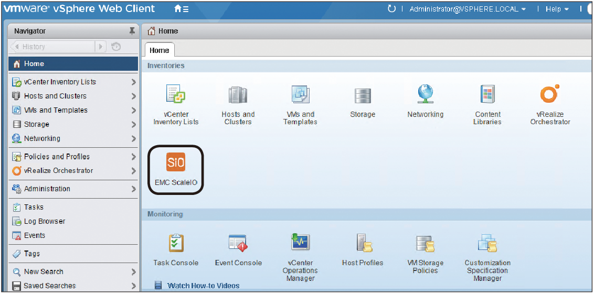Expand the vCenter Inventory Lists chevron in Navigator
The width and height of the screenshot is (594, 294).
point(133,82)
